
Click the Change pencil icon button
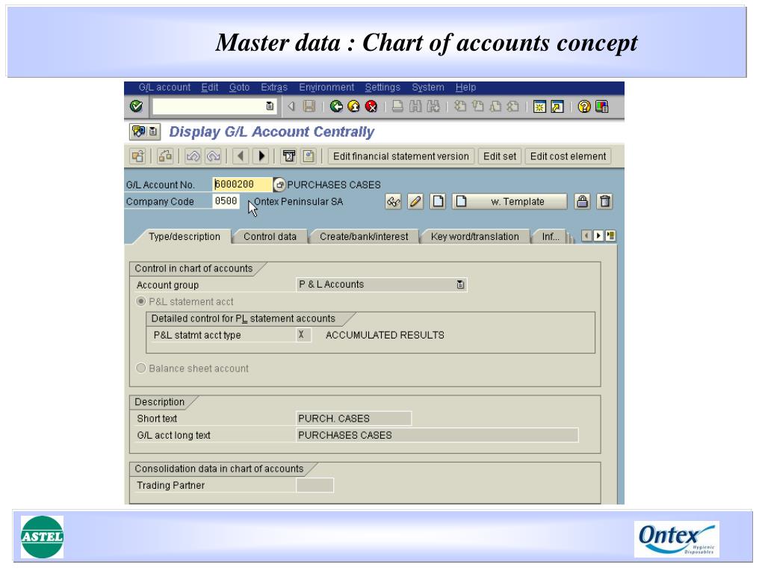click(x=415, y=202)
